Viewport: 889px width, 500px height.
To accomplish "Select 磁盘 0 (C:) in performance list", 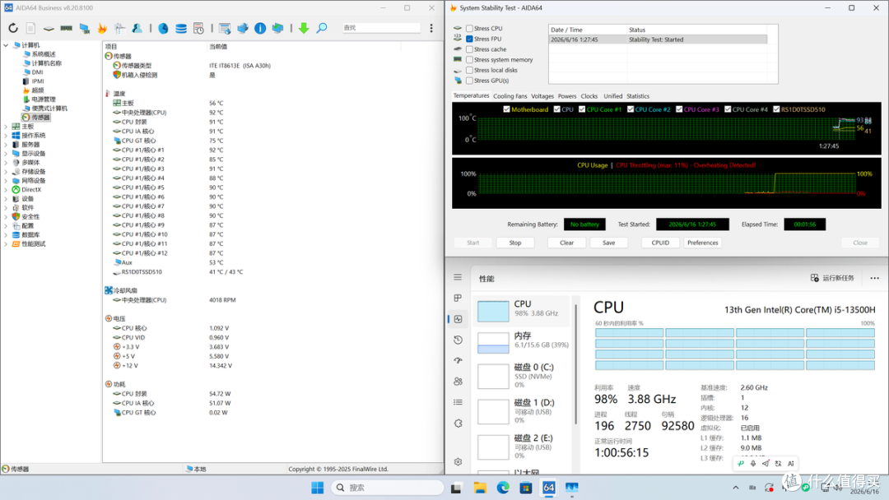I will pos(524,376).
